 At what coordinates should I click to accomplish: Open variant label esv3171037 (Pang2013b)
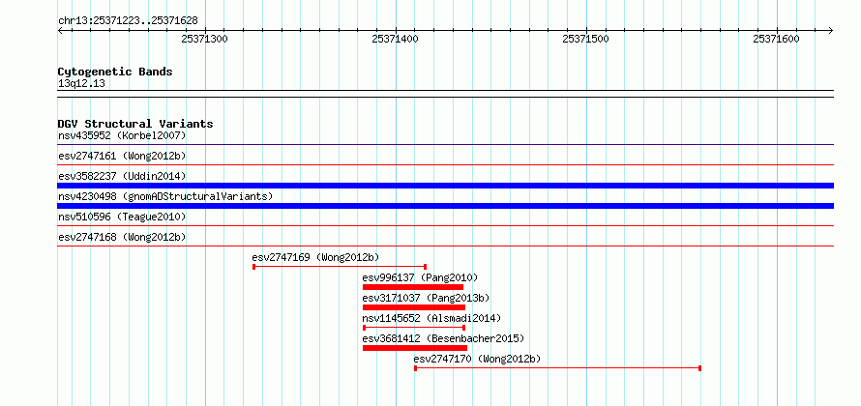pos(426,298)
